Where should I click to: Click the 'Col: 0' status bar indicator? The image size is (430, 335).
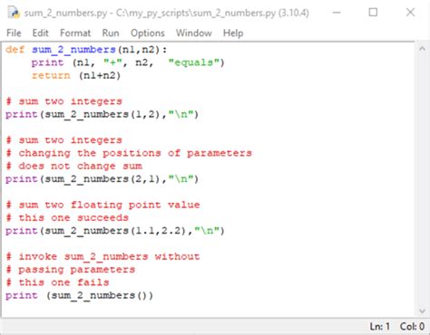tap(412, 327)
